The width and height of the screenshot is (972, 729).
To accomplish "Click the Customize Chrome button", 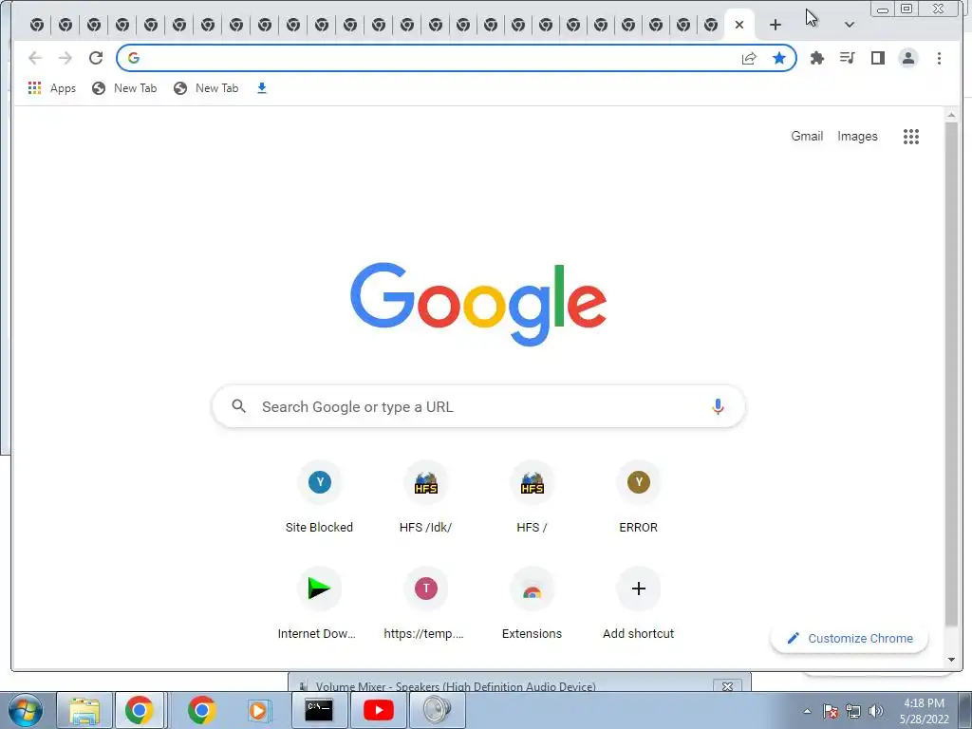I will [x=850, y=639].
